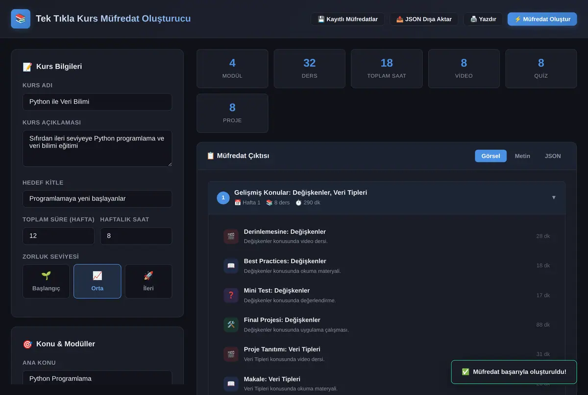Click the Quiz stat card

point(541,69)
